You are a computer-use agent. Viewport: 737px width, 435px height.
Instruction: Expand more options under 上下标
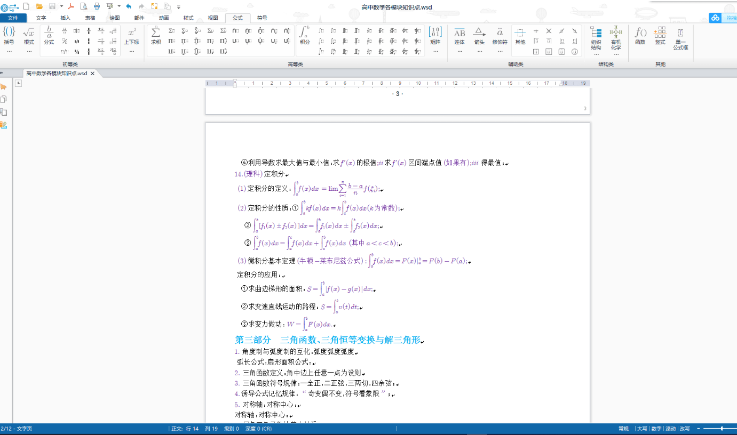[x=132, y=51]
